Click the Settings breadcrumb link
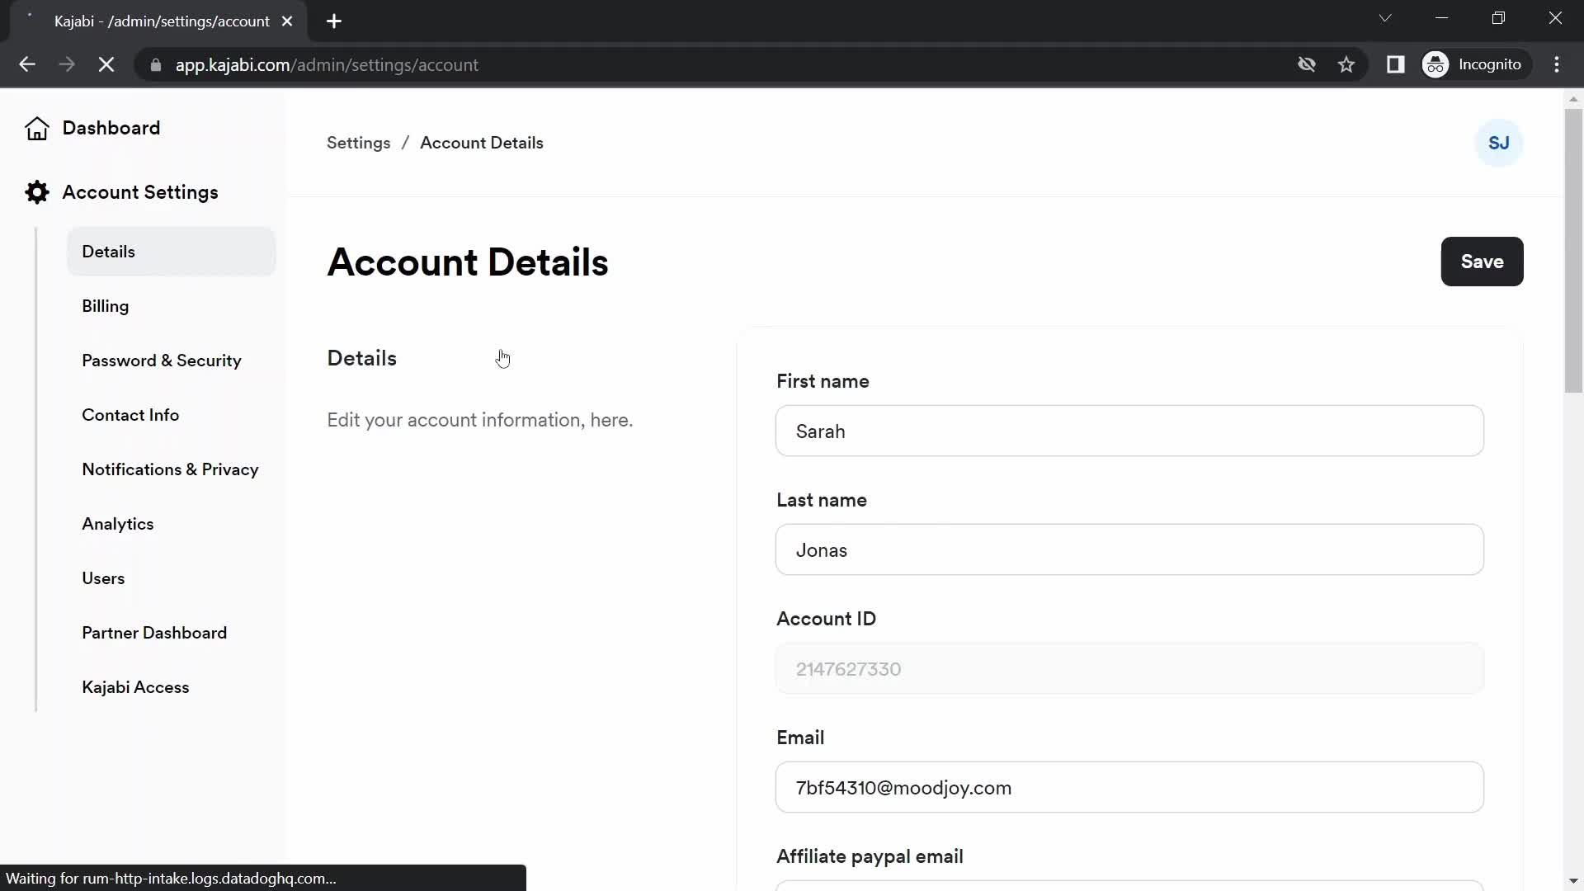The image size is (1584, 891). point(358,143)
